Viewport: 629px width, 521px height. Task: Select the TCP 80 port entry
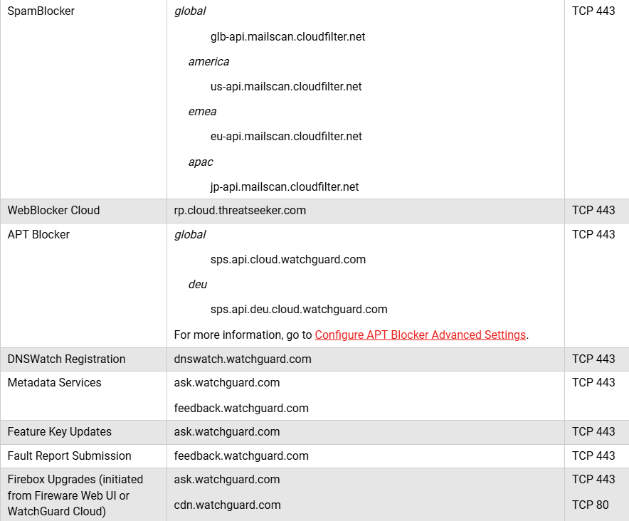(x=590, y=505)
